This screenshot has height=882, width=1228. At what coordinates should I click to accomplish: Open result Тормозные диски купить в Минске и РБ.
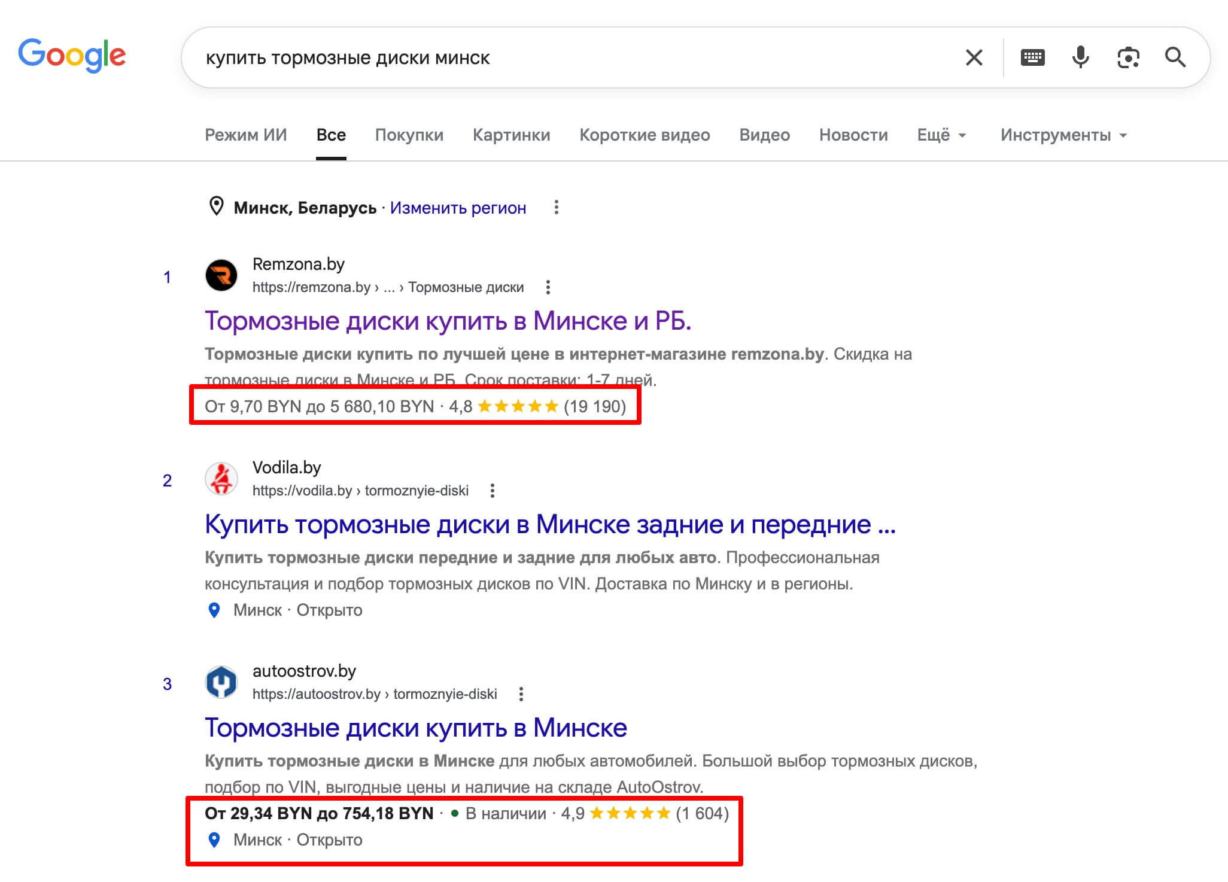pyautogui.click(x=448, y=321)
